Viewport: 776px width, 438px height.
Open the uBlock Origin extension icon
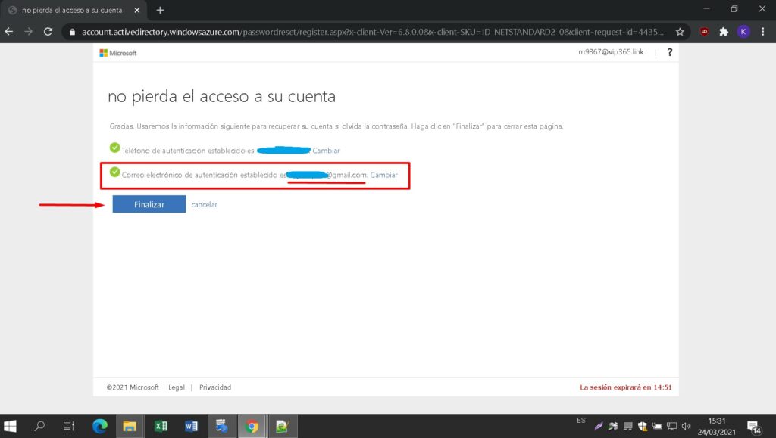704,32
